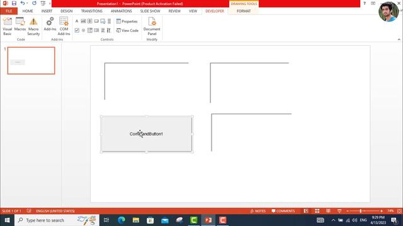Switch to the TRANSITIONS tab
This screenshot has height=226, width=403.
pyautogui.click(x=91, y=11)
